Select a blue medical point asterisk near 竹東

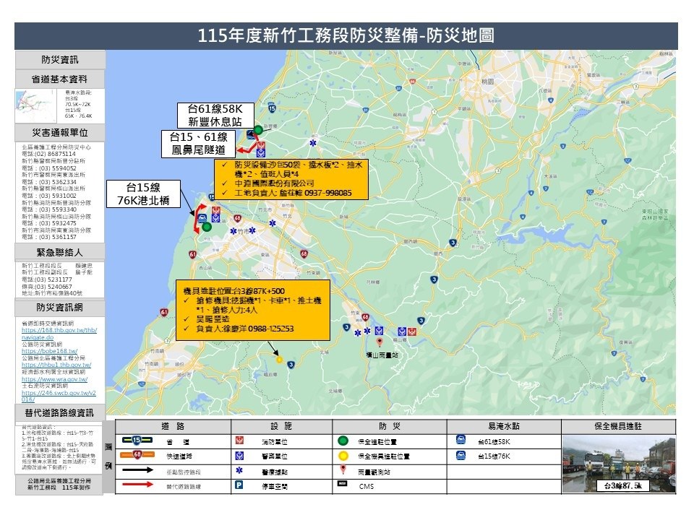[x=357, y=333]
